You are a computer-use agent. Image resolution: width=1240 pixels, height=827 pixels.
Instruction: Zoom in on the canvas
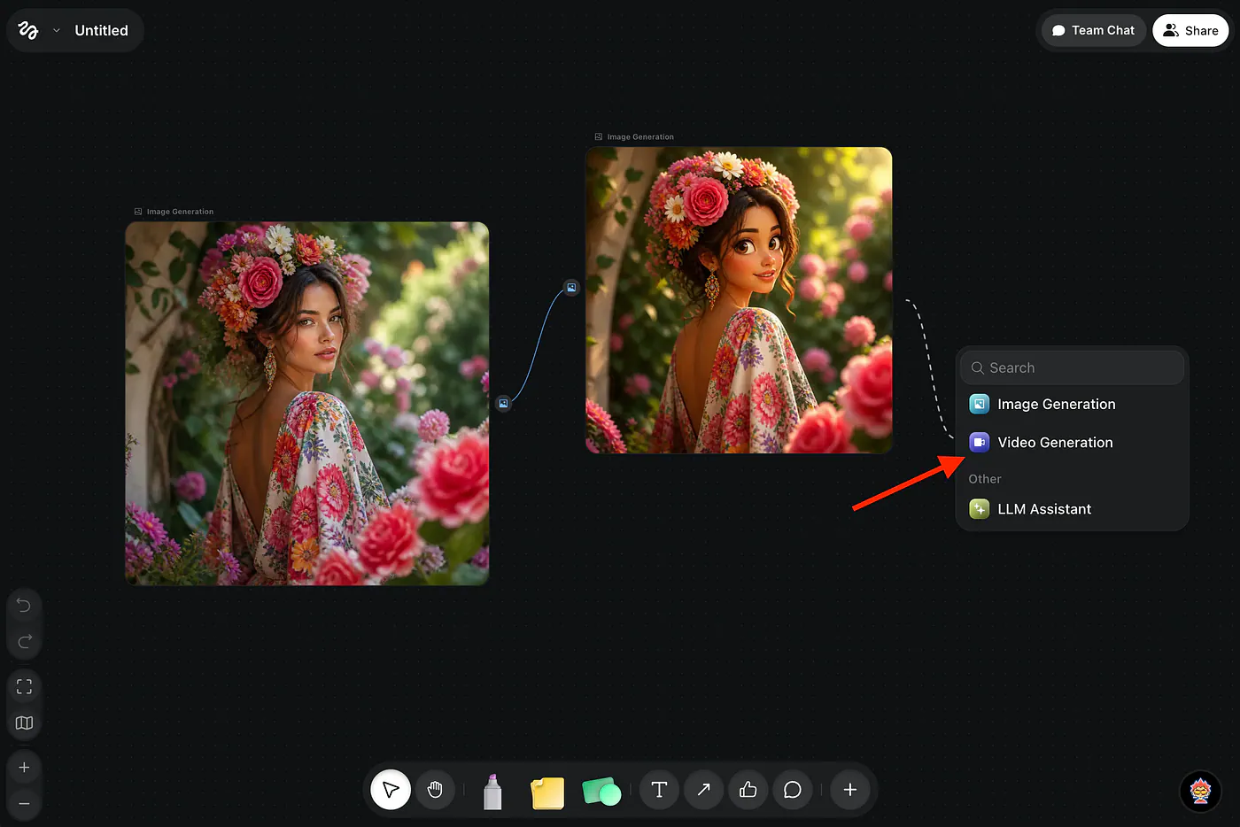(24, 768)
